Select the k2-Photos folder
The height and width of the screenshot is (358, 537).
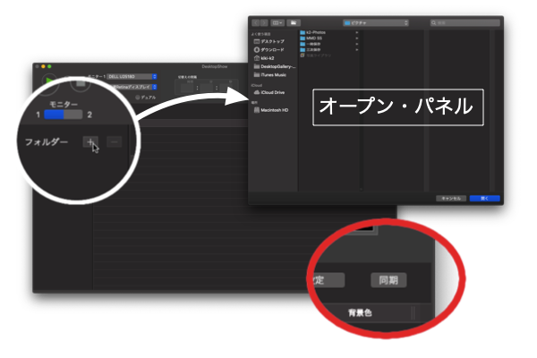[x=318, y=33]
